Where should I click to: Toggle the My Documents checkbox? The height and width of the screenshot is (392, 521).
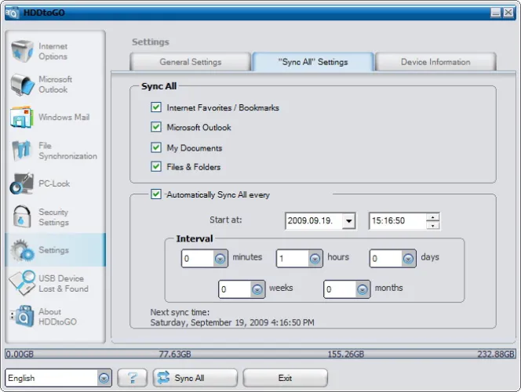(156, 147)
